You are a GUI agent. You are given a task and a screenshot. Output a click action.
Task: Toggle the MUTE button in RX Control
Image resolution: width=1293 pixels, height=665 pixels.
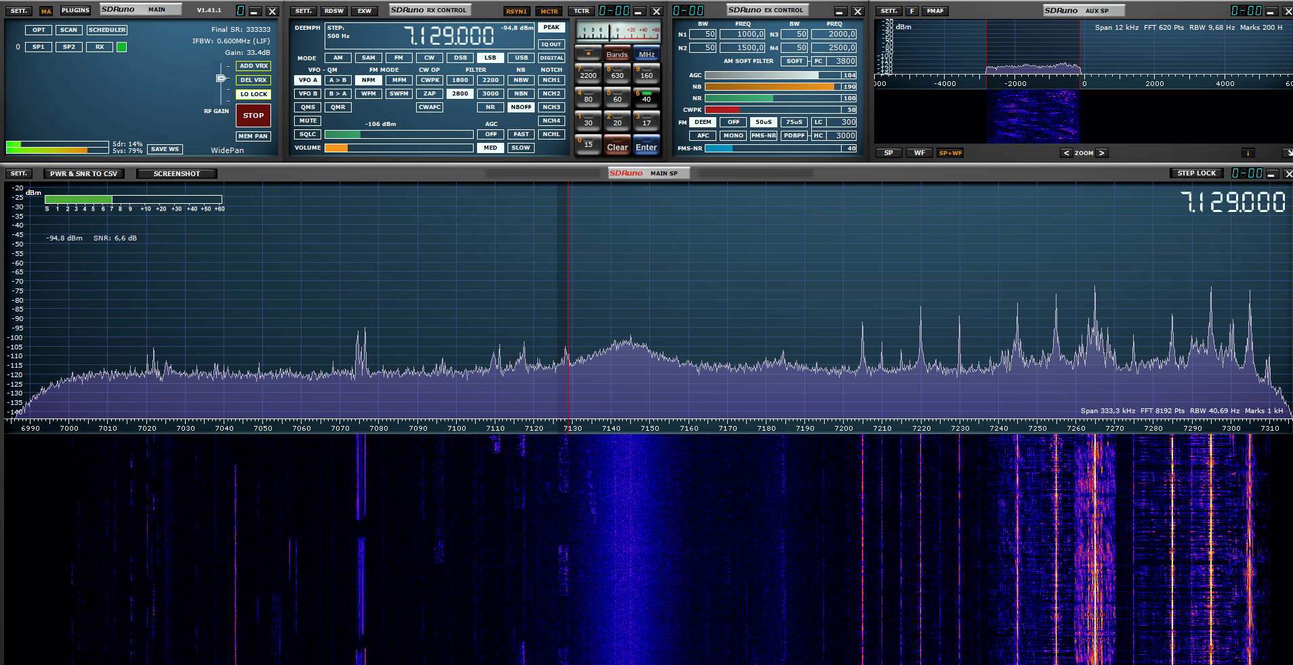tap(308, 121)
